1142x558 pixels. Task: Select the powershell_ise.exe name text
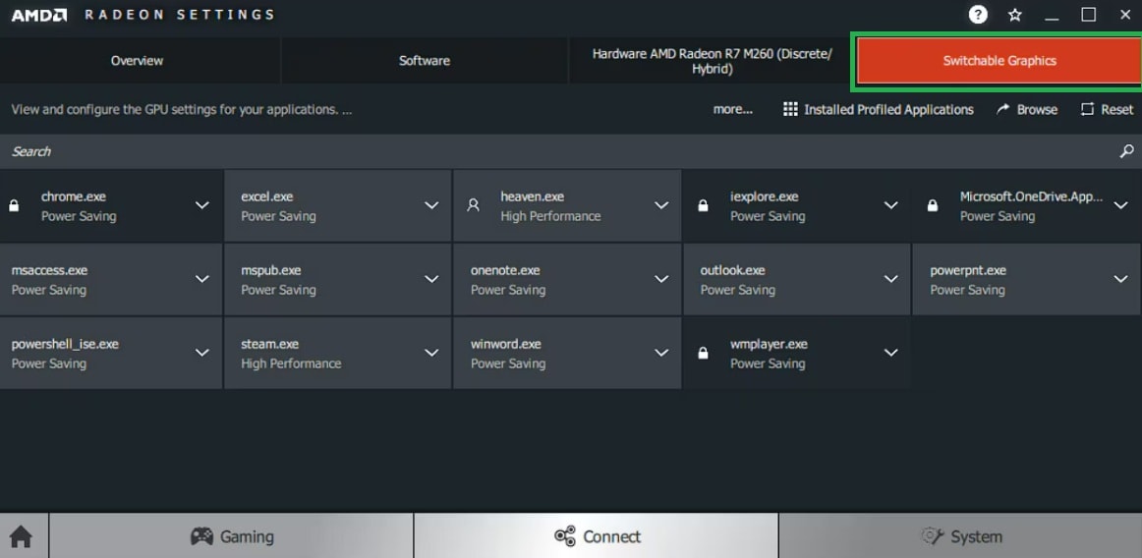coord(65,344)
